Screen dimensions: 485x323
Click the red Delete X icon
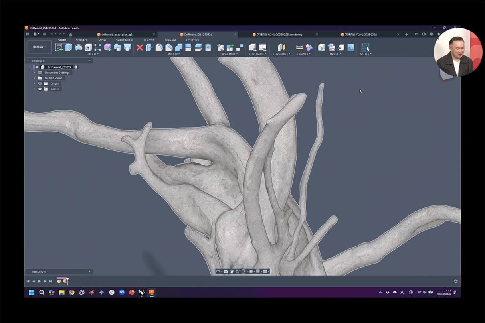coord(139,47)
